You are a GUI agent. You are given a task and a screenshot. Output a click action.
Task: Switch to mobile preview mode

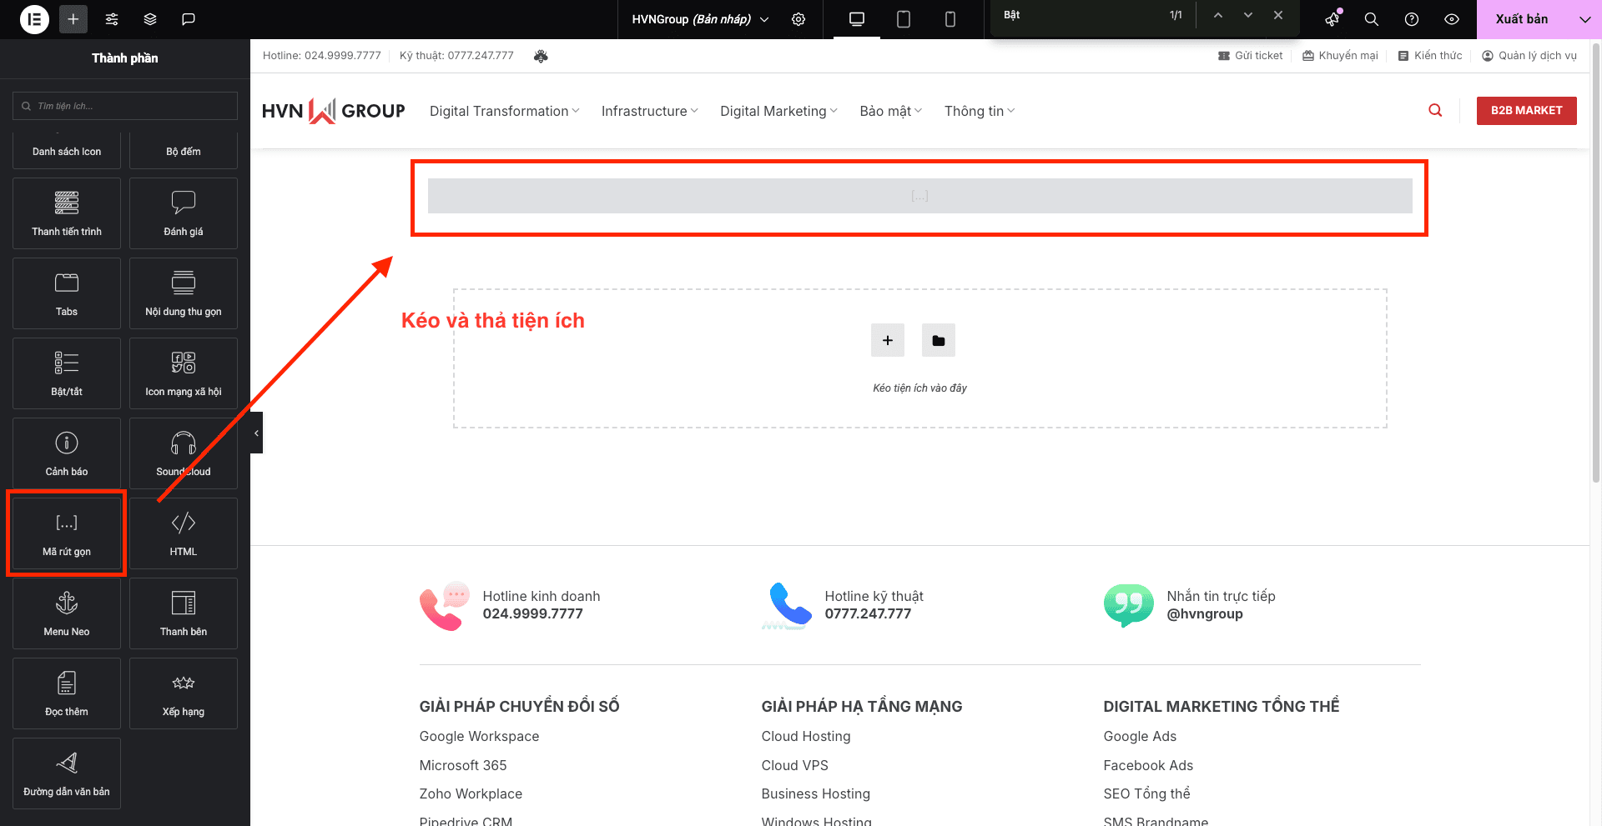[x=950, y=18]
